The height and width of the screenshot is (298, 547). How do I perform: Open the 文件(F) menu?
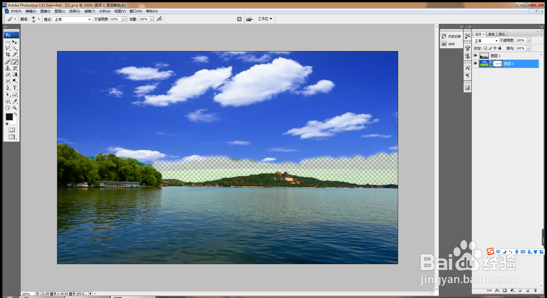(16, 11)
